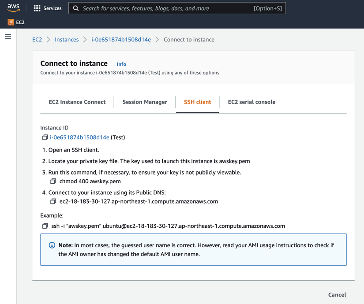Screen dimensions: 364x304
Task: Click the search magnifier icon
Action: 76,8
